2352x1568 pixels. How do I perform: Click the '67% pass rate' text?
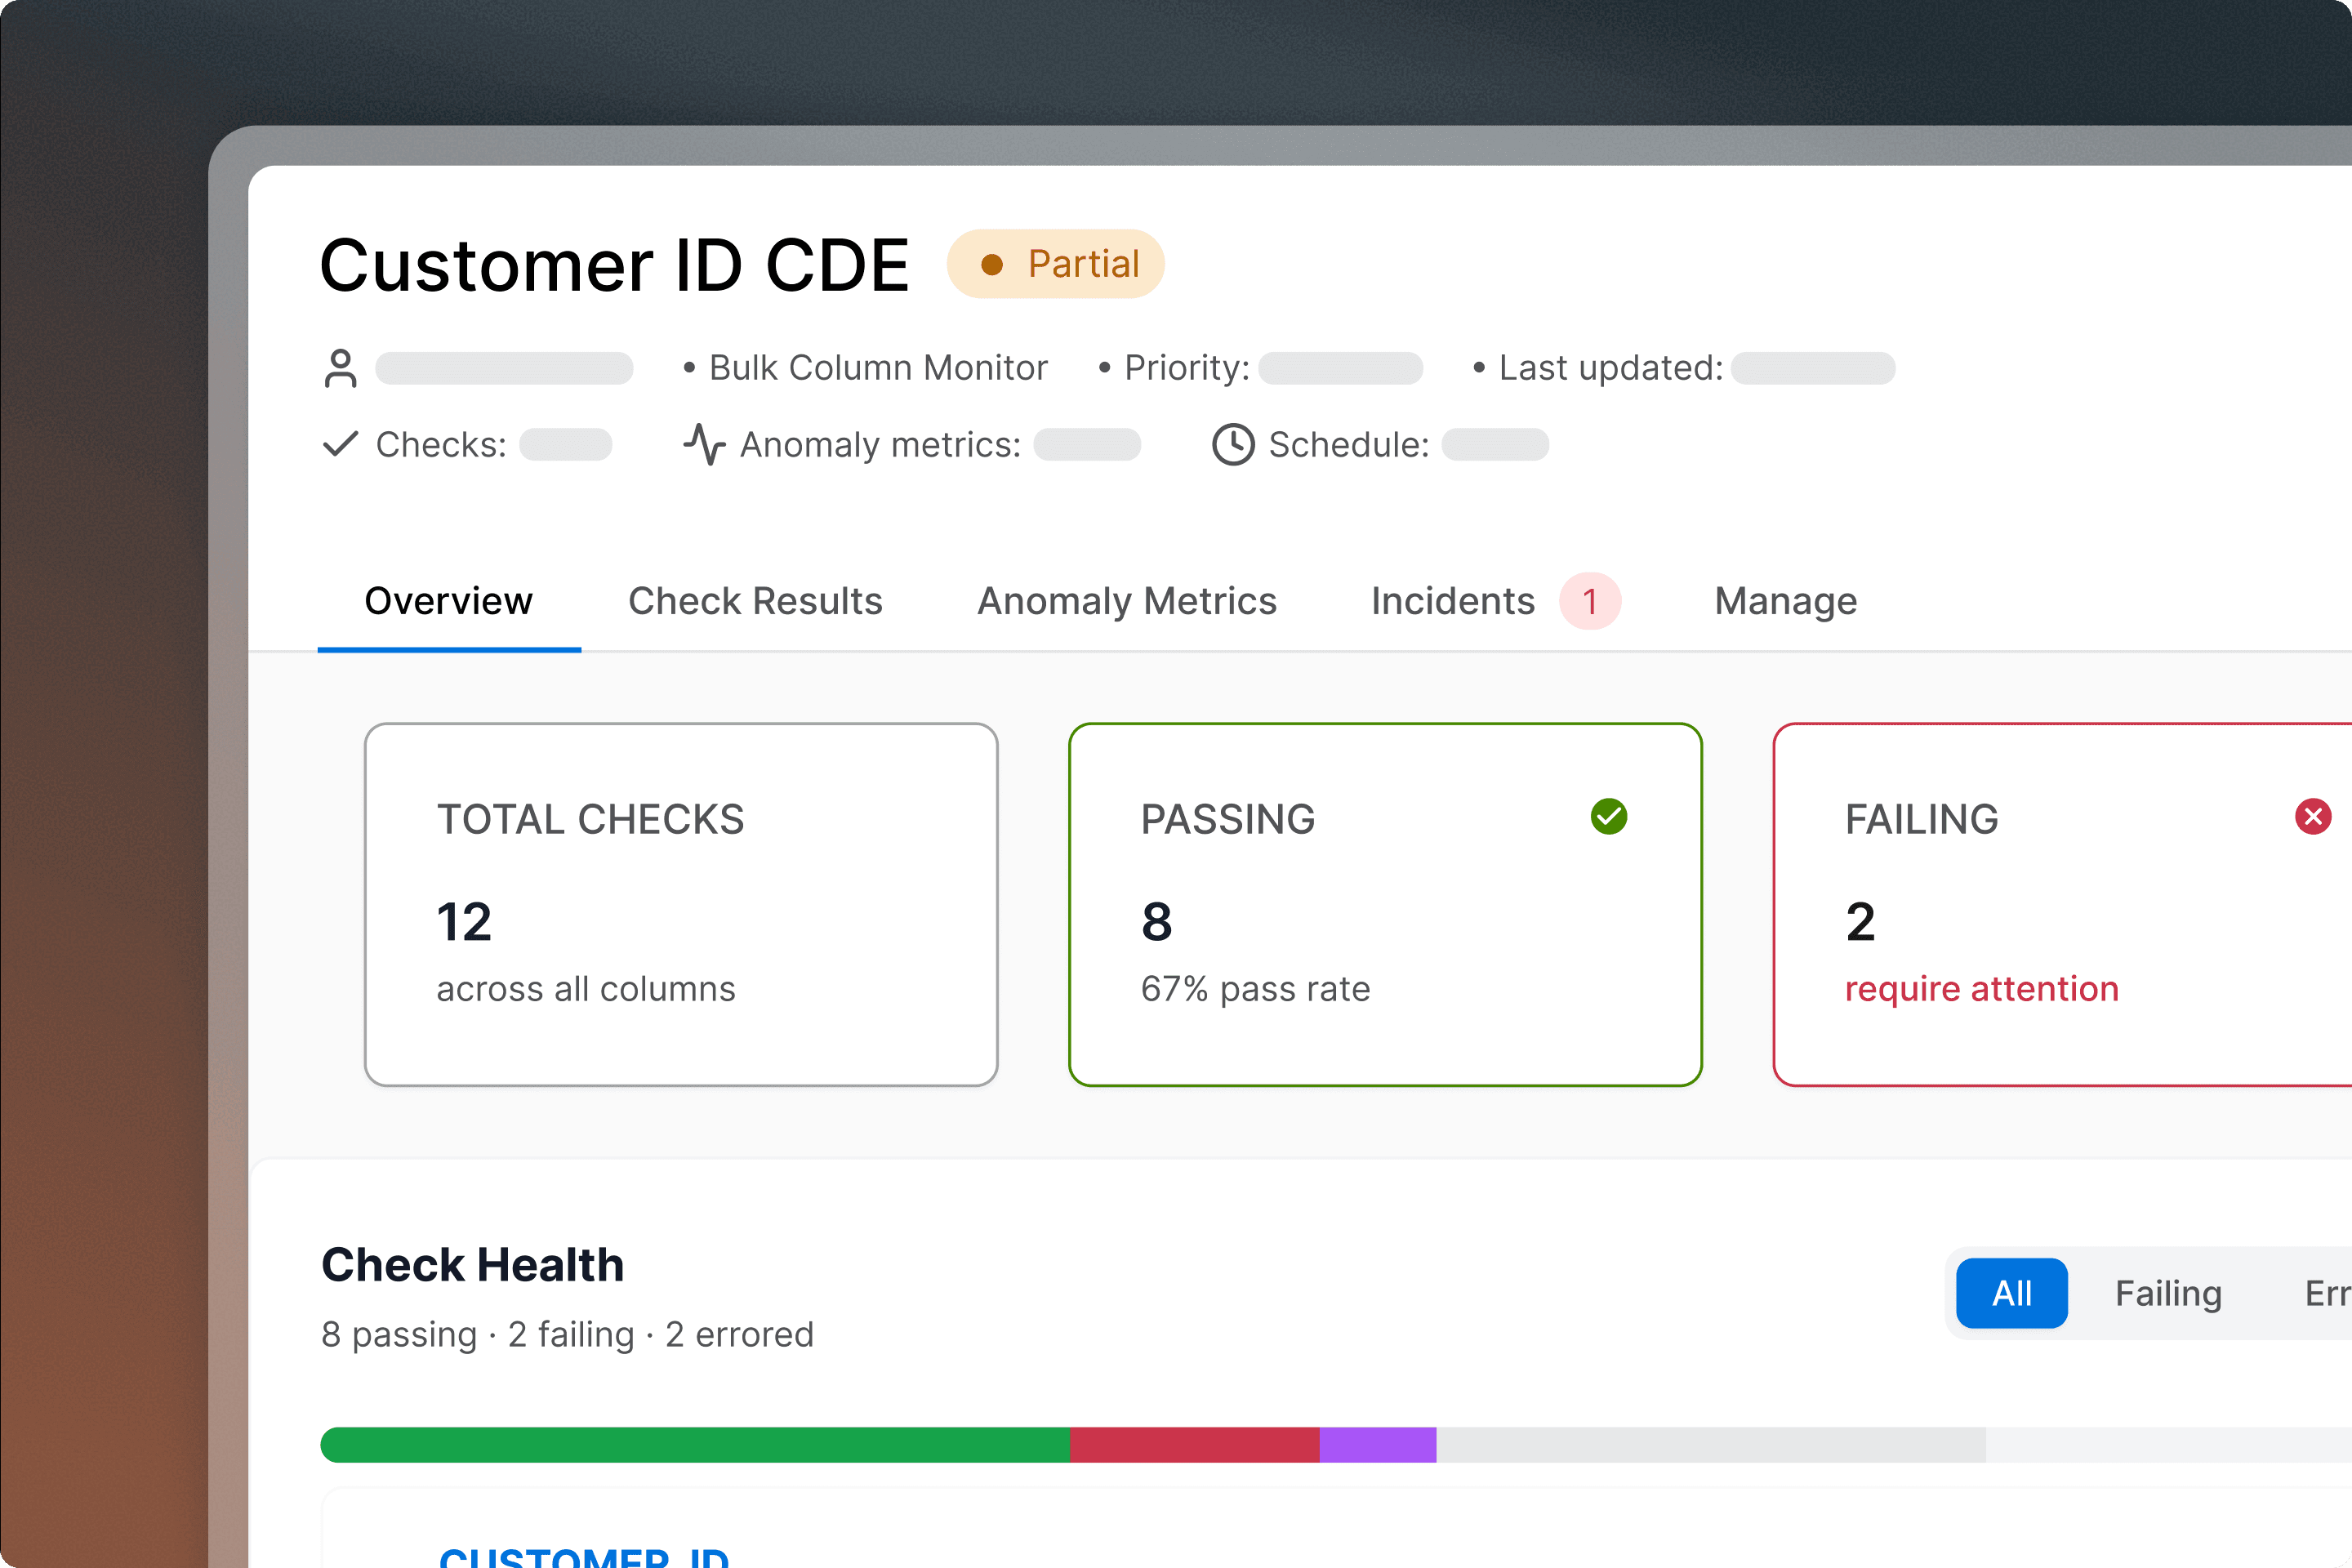1256,989
